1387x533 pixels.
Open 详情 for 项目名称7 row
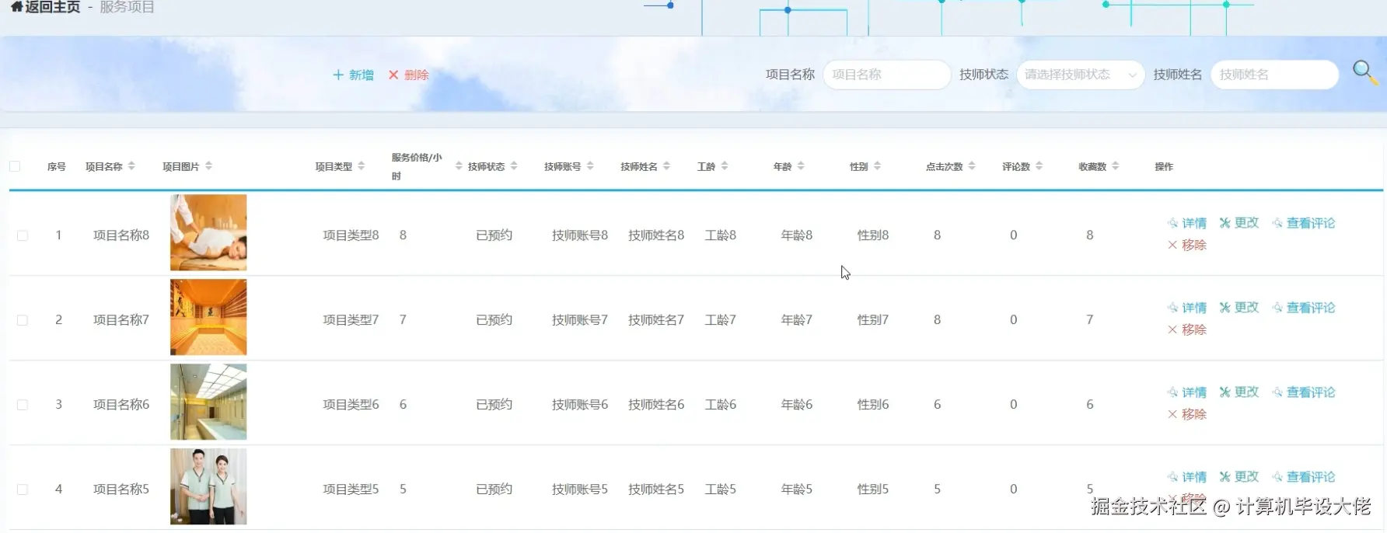point(1187,308)
